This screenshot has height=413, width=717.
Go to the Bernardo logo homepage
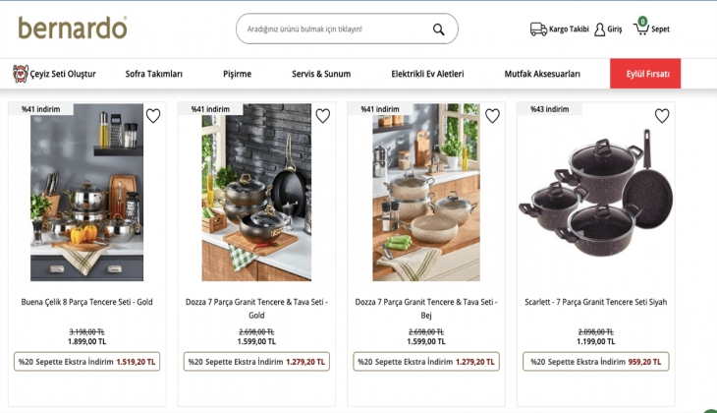(x=73, y=28)
